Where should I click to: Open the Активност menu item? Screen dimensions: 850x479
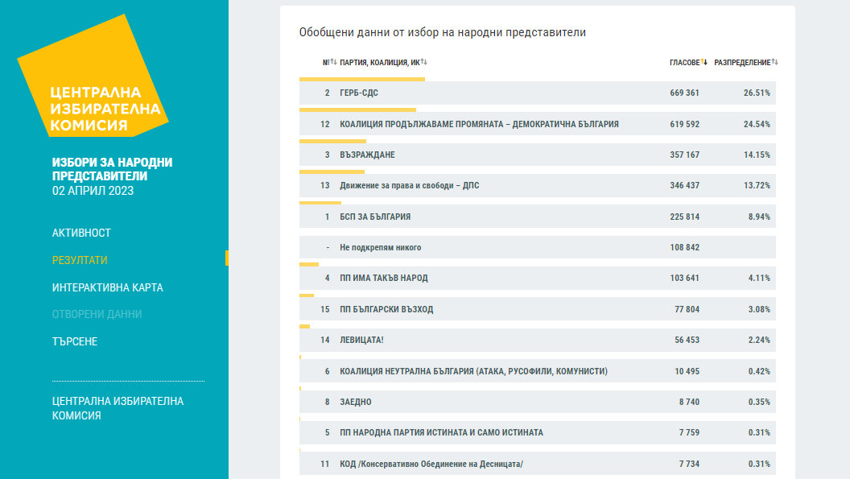[x=81, y=233]
